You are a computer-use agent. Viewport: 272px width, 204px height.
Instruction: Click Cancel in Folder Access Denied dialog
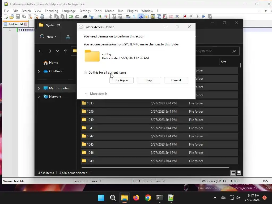176,80
